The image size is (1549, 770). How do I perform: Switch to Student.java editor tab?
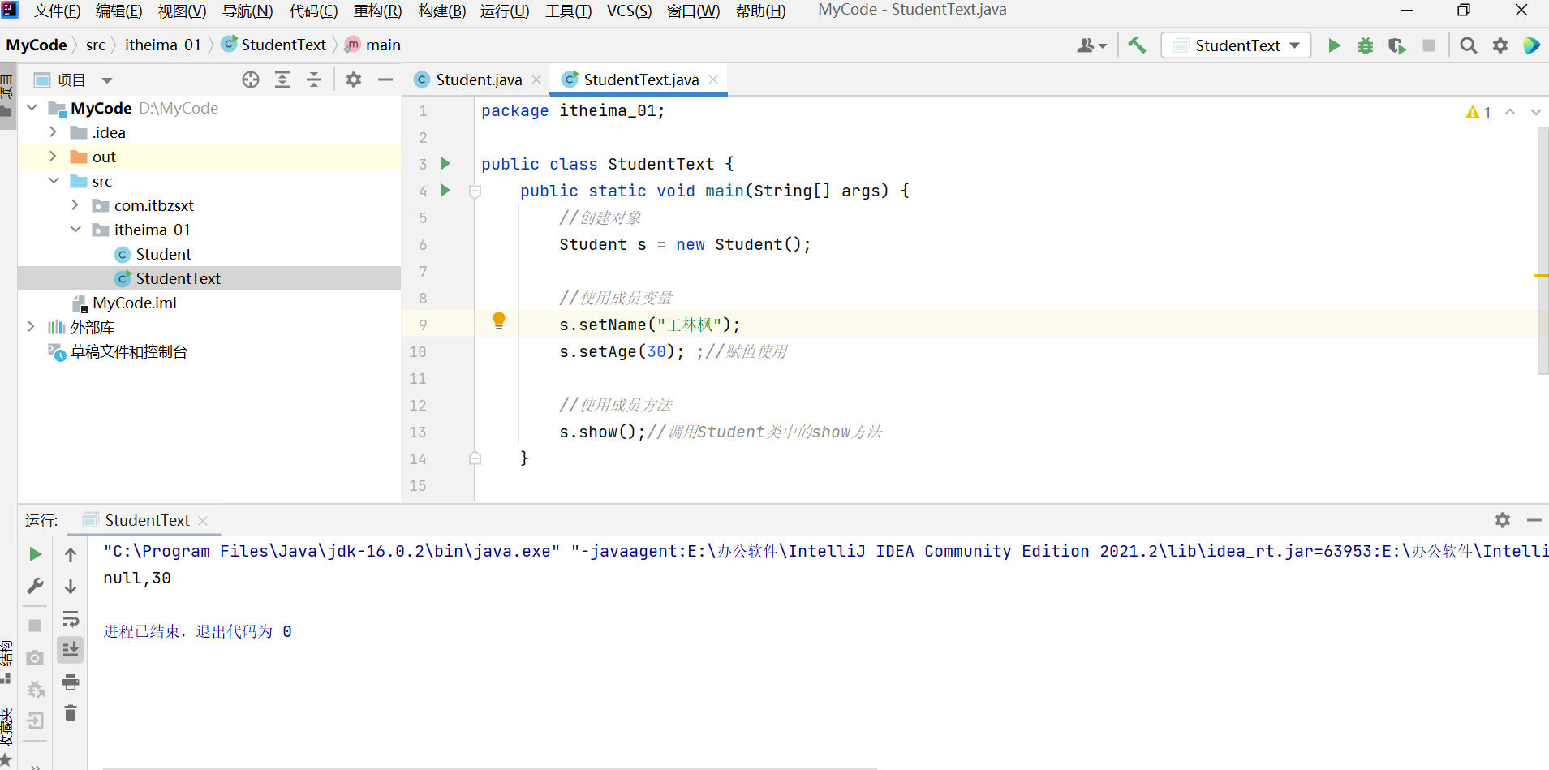coord(478,80)
